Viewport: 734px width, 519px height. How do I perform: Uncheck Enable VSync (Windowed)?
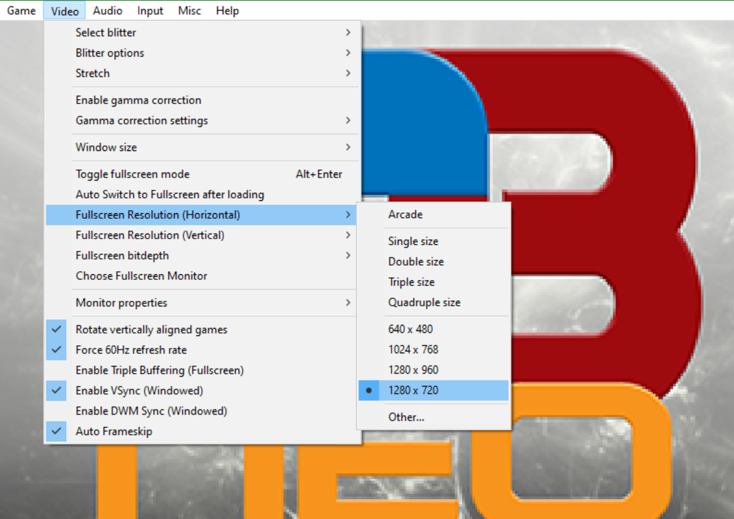pyautogui.click(x=202, y=391)
